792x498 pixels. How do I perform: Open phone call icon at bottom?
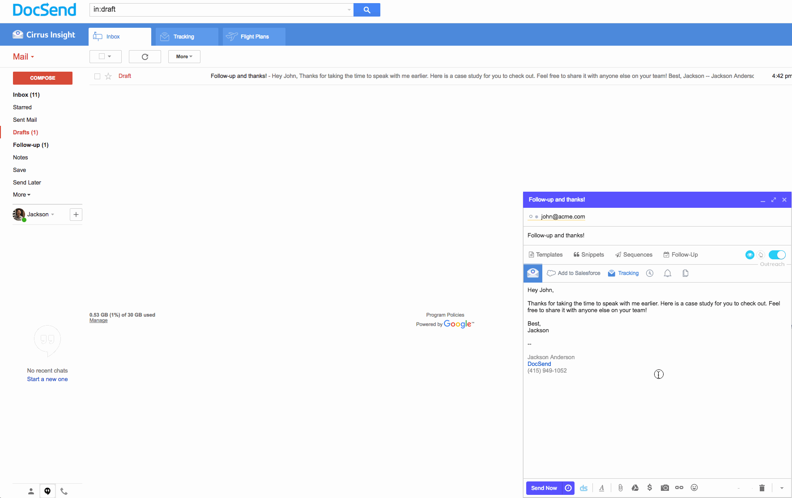click(64, 491)
